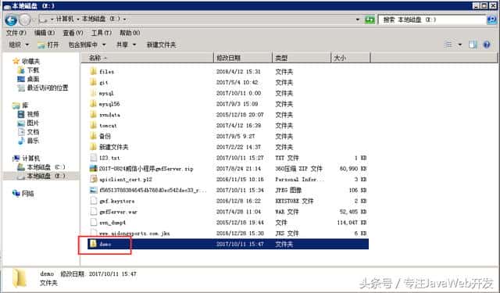500x293 pixels.
Task: Select the folder named 新建文件夹 in list
Action: (113, 147)
